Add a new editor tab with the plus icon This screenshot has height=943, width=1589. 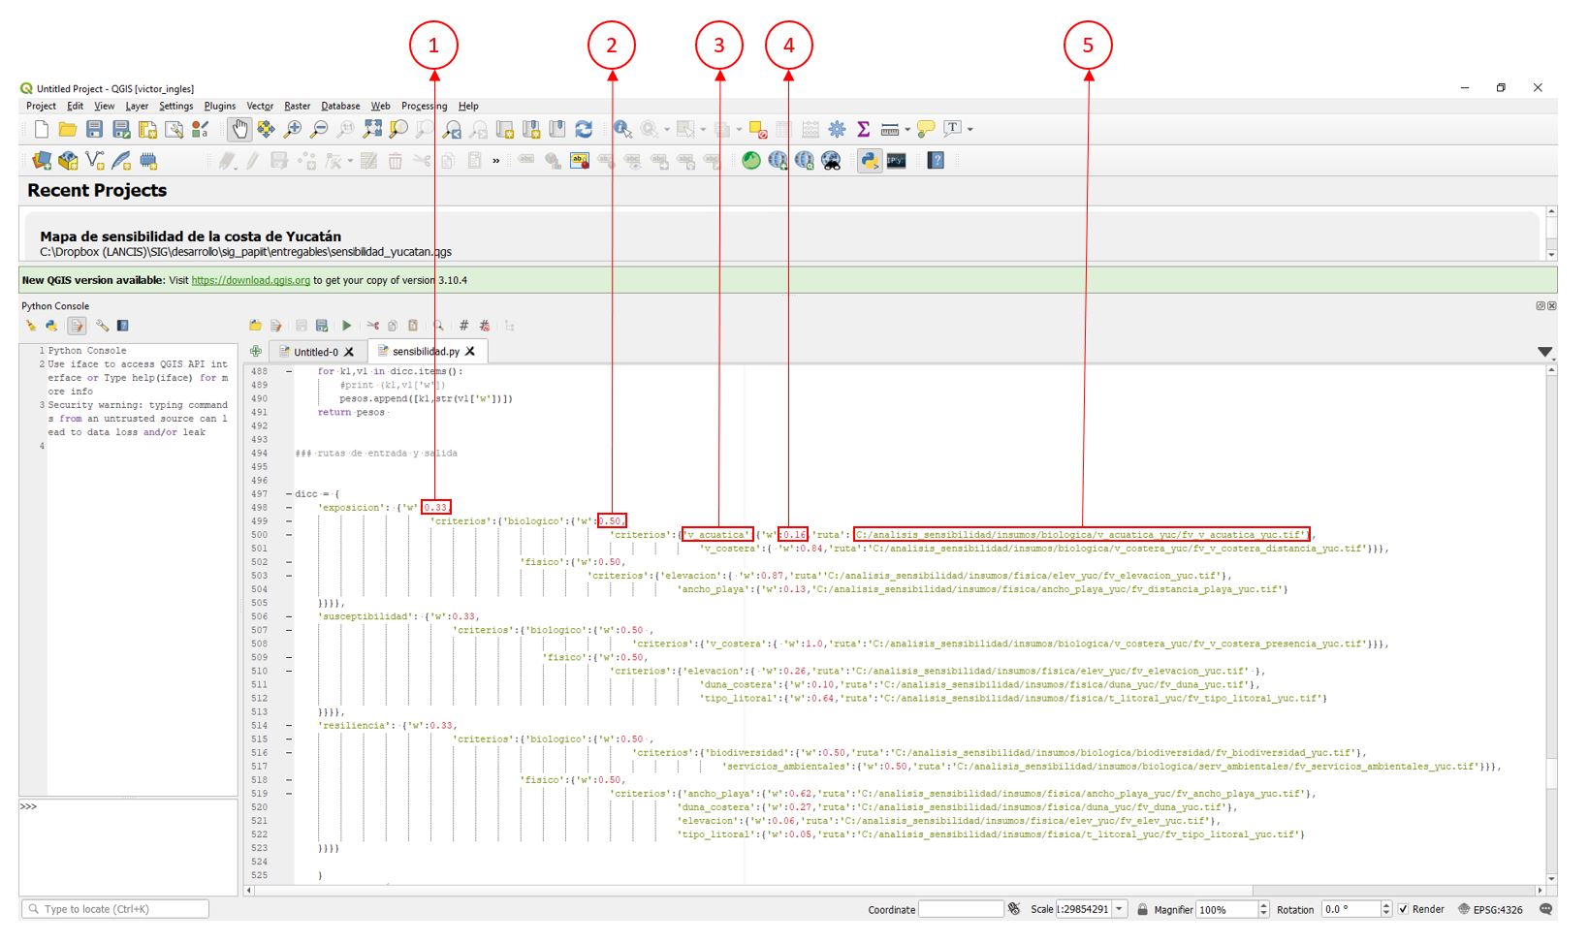click(255, 352)
